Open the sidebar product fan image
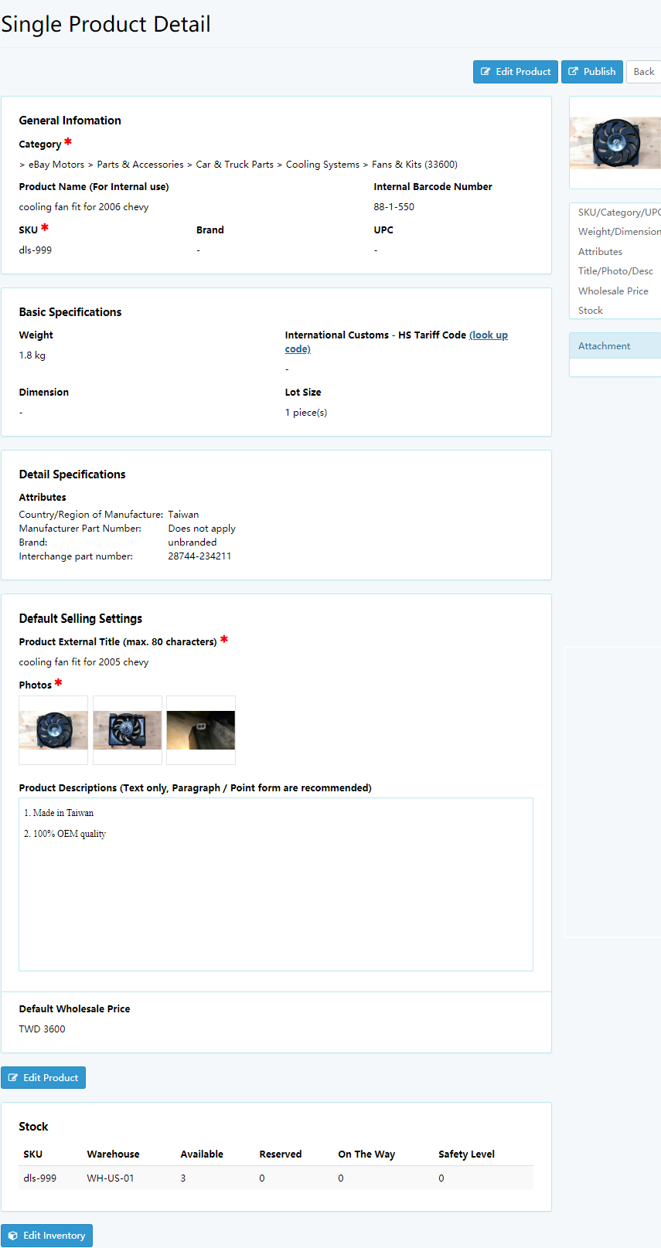The image size is (661, 1248). (615, 143)
